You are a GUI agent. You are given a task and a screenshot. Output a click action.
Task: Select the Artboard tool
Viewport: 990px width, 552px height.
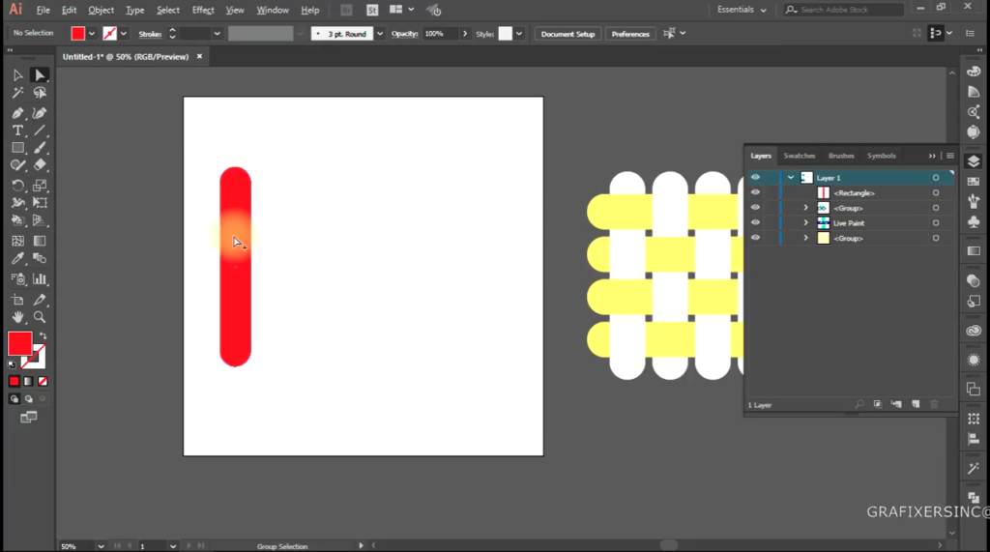pyautogui.click(x=17, y=300)
